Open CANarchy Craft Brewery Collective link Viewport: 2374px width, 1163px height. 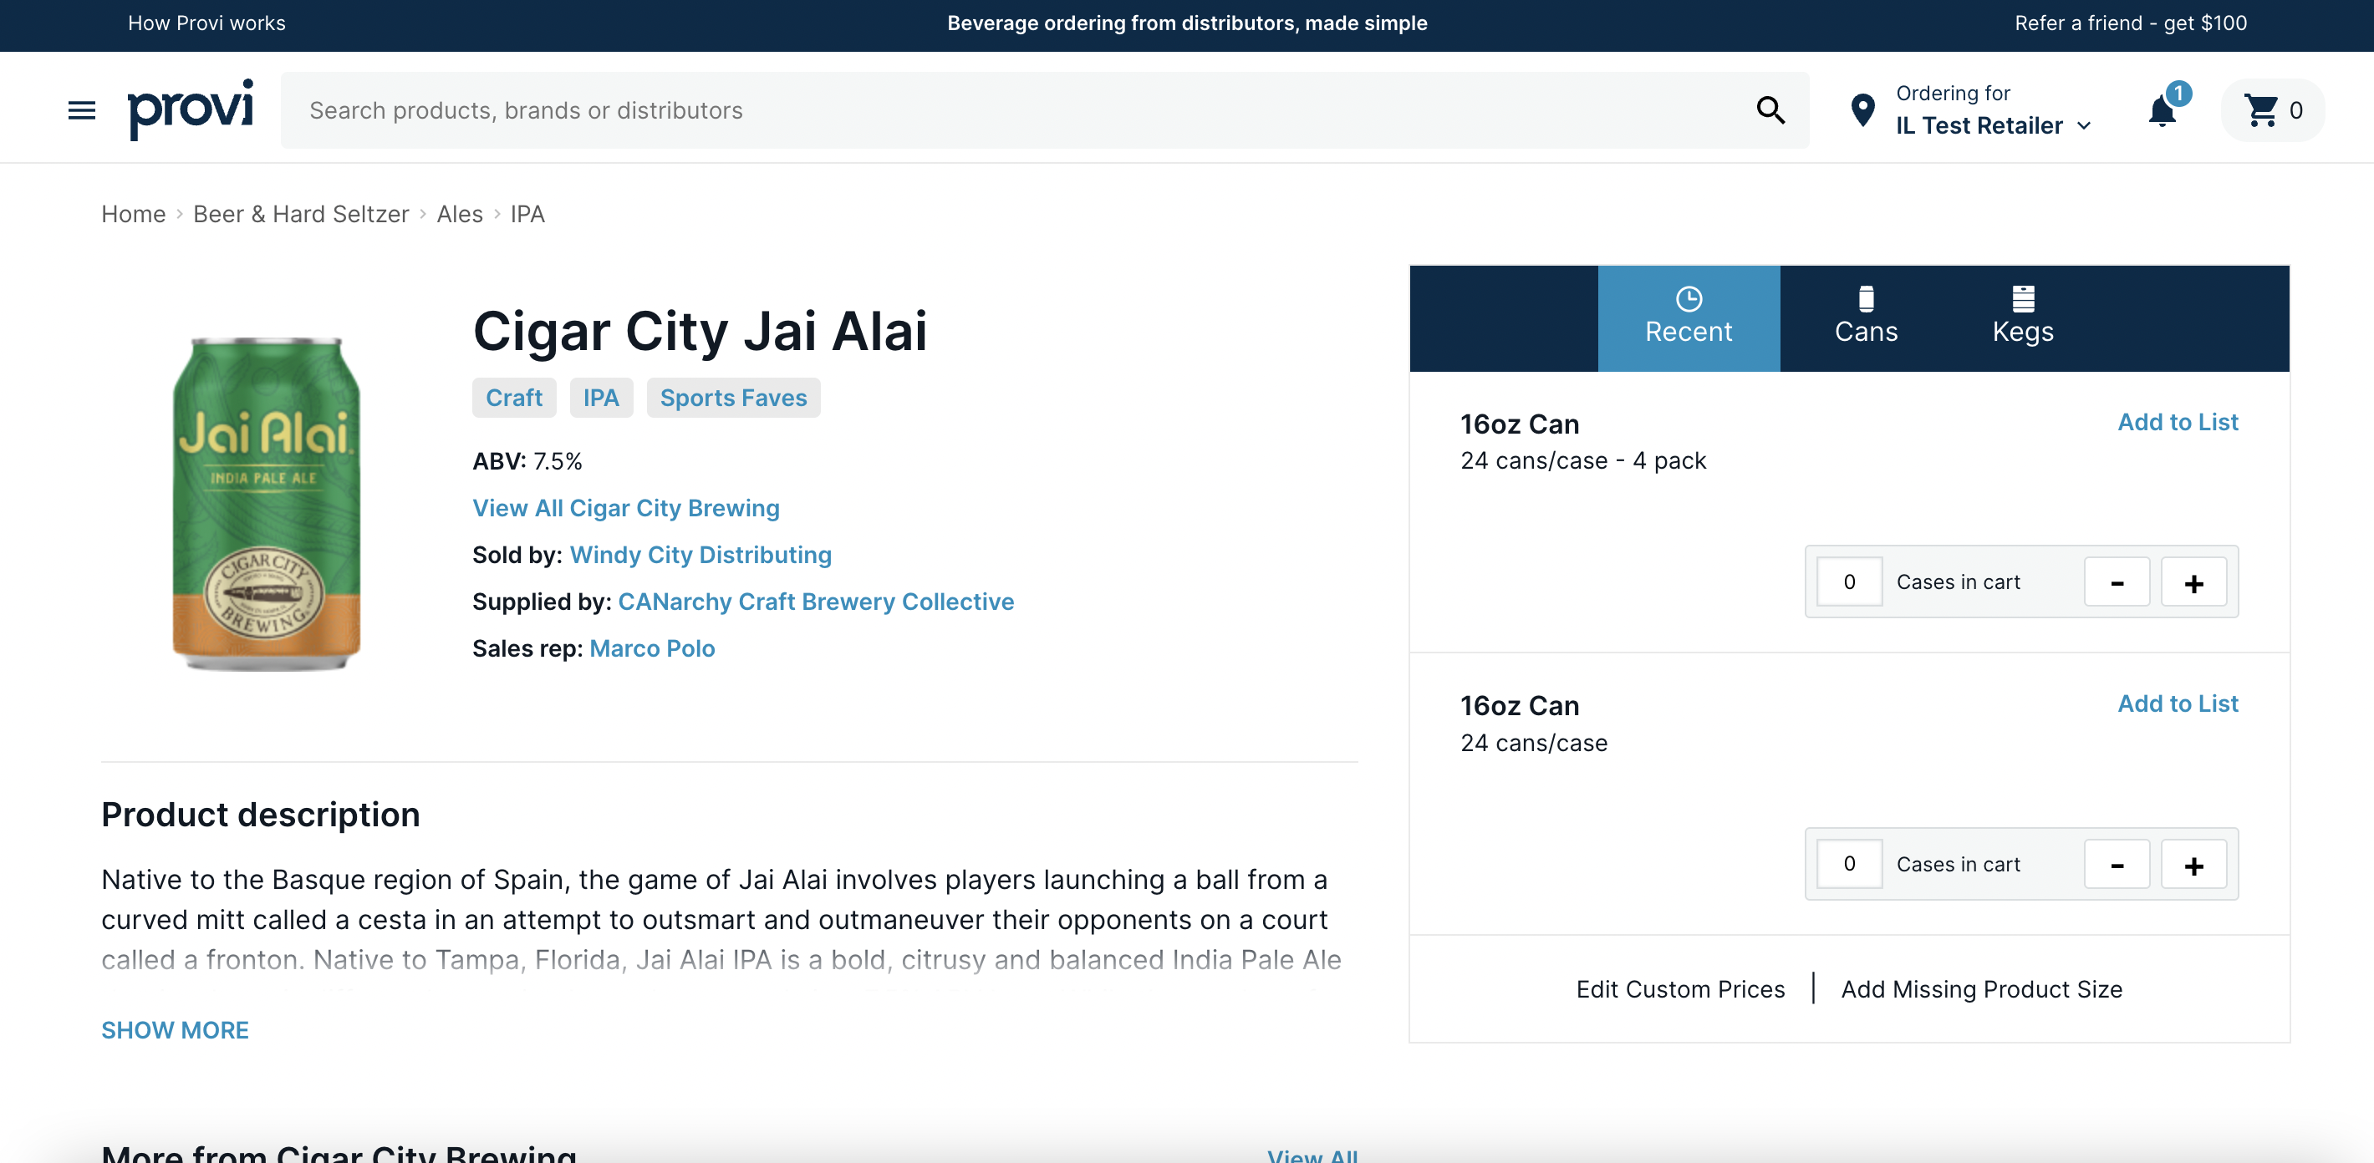[816, 602]
